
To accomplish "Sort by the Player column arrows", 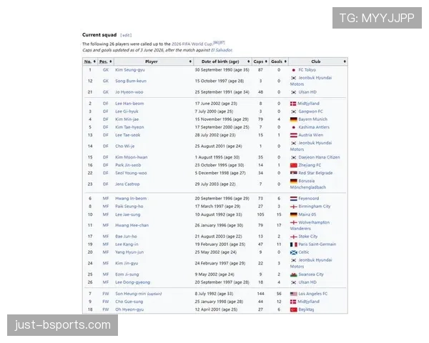I will [x=190, y=61].
